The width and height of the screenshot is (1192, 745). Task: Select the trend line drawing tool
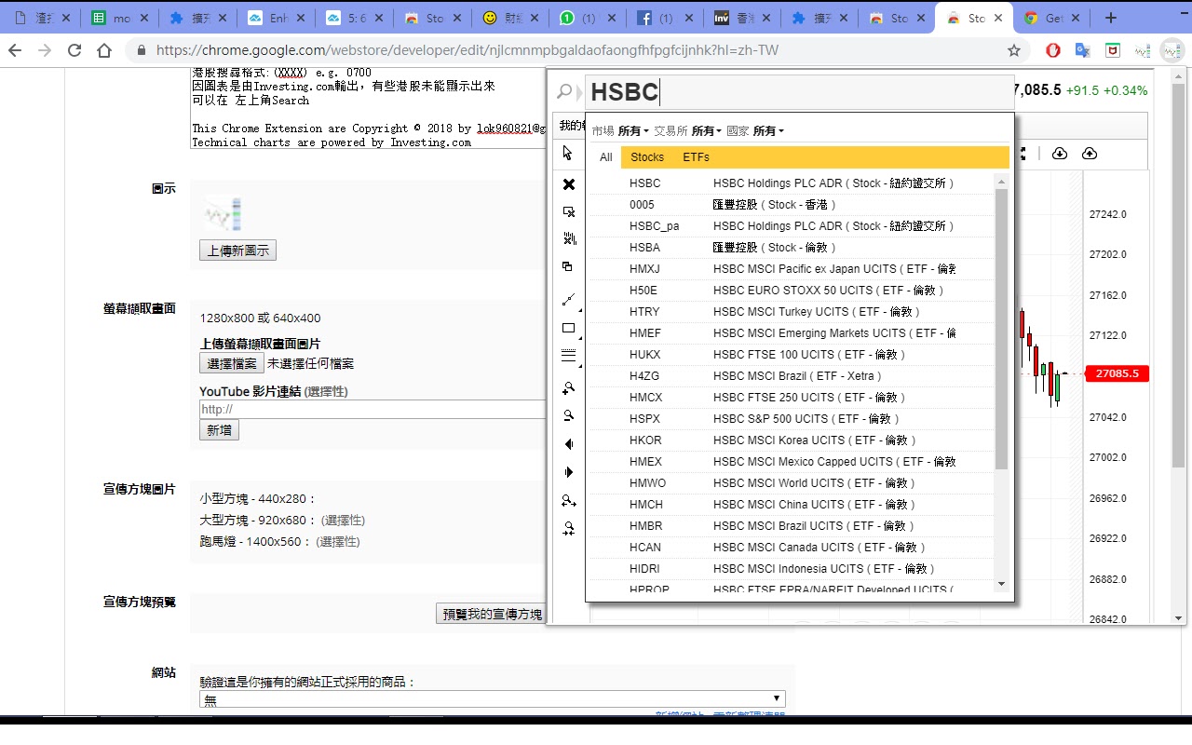tap(569, 300)
